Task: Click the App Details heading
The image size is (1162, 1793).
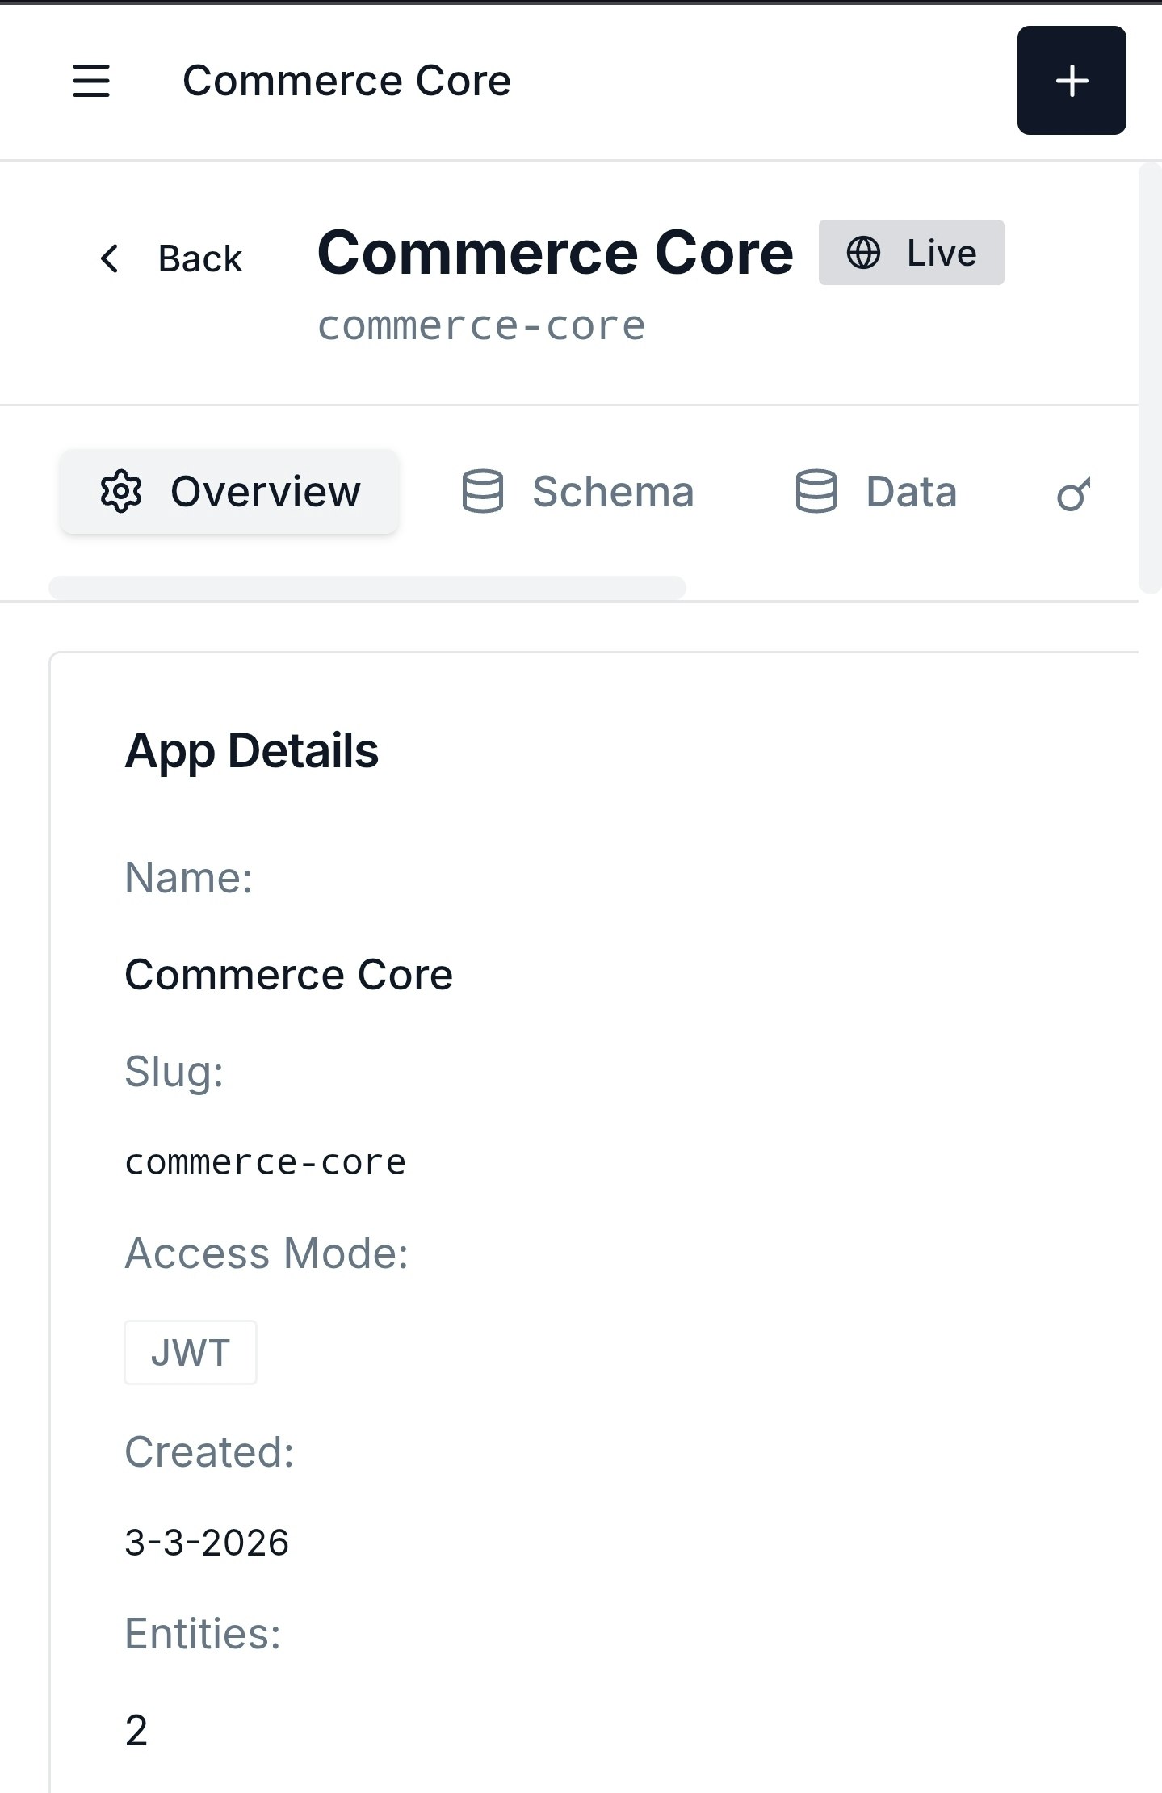Action: (x=252, y=751)
